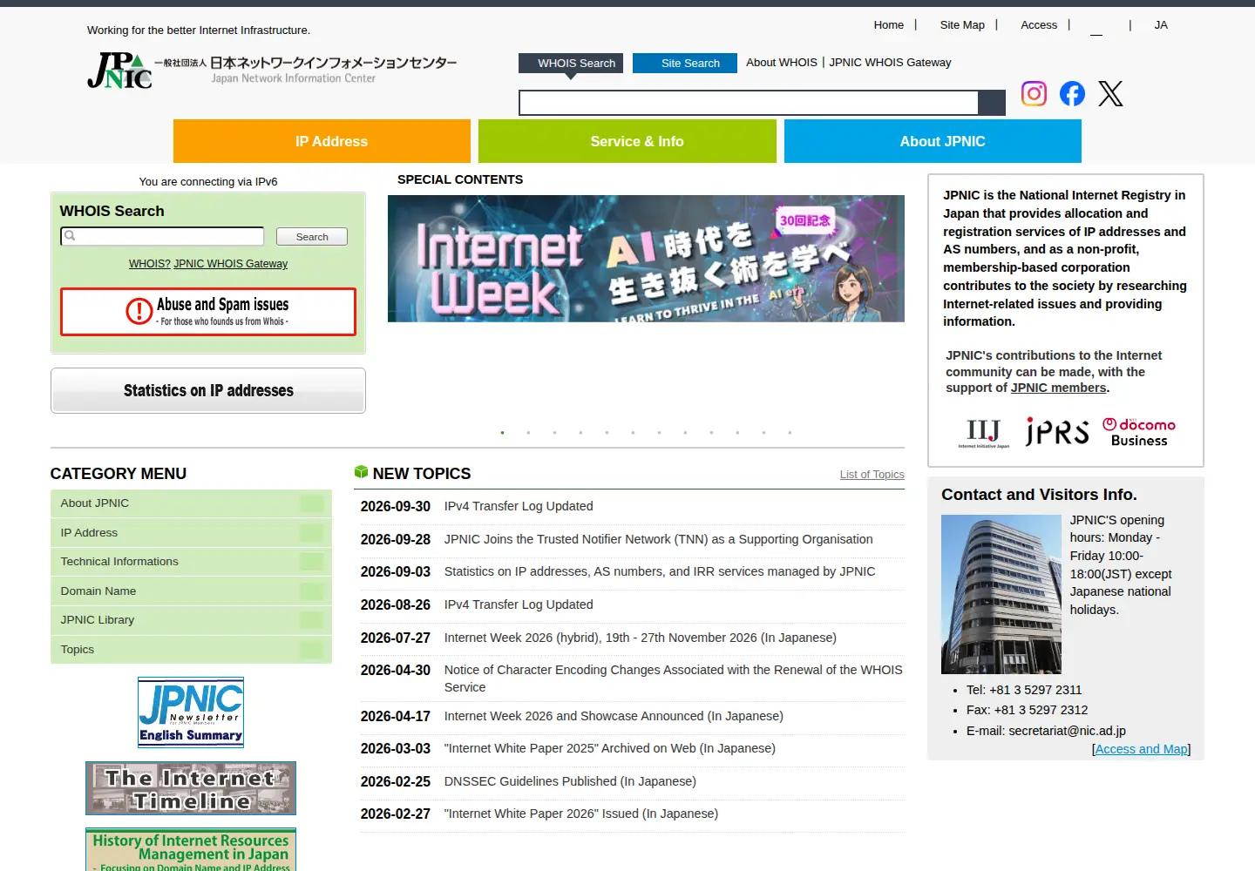The image size is (1255, 871).
Task: Open History of Internet Resources Management banner
Action: (x=191, y=849)
